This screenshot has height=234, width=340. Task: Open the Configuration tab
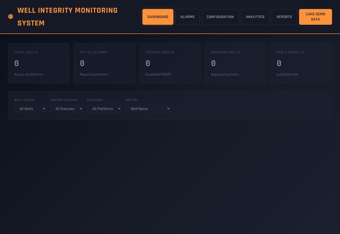220,17
